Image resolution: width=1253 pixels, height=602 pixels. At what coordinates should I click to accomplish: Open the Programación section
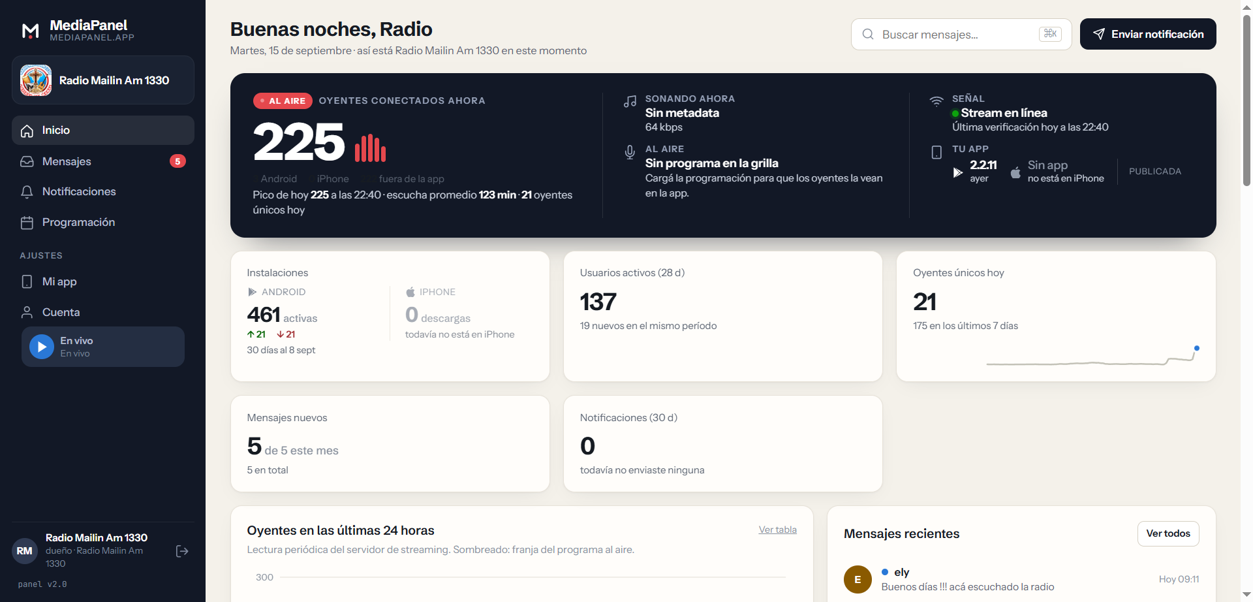(x=103, y=222)
